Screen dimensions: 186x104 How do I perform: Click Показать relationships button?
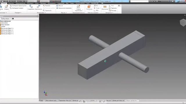[46, 6]
